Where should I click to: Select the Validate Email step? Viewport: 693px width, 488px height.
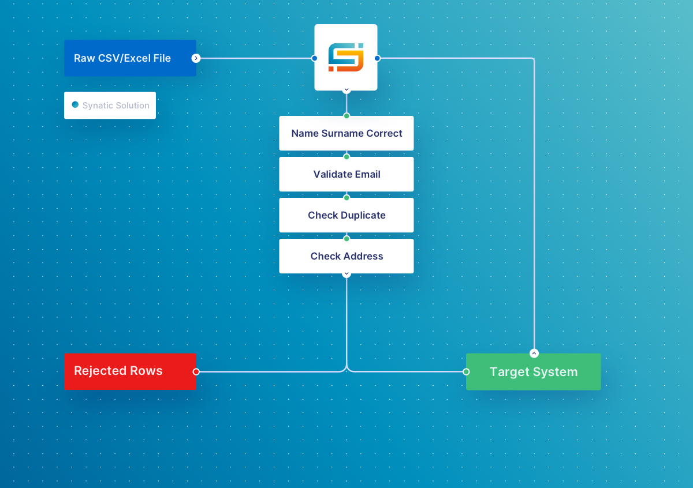(346, 174)
